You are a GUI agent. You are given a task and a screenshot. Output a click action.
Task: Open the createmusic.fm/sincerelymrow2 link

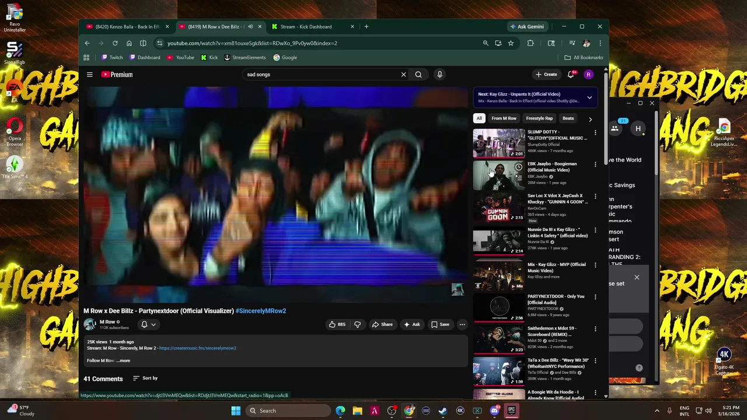(198, 348)
